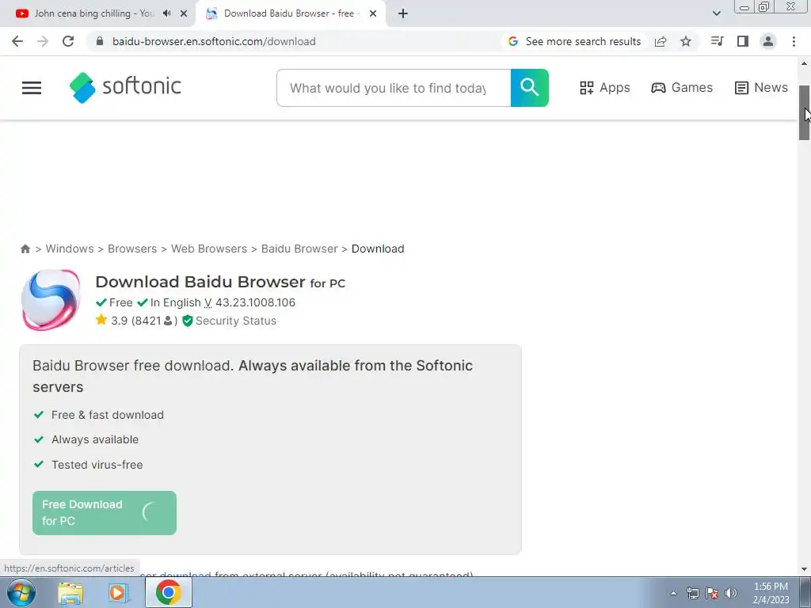Viewport: 811px width, 608px height.
Task: Open a new tab
Action: click(403, 14)
